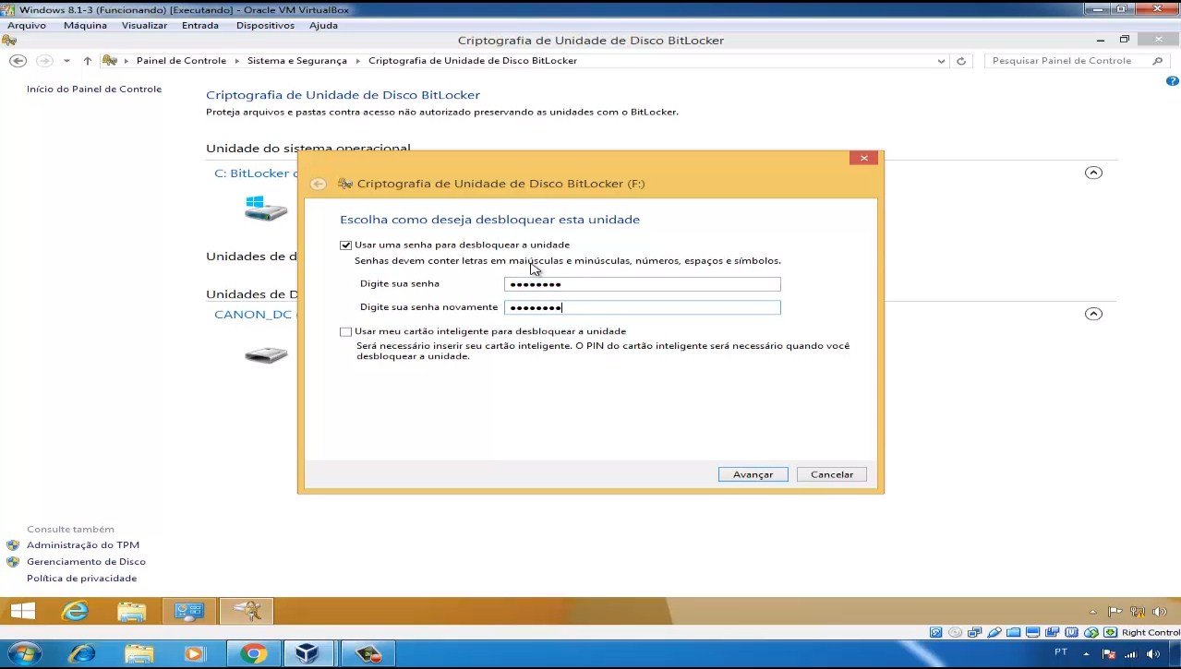
Task: Open the Máquina menu
Action: pos(85,26)
